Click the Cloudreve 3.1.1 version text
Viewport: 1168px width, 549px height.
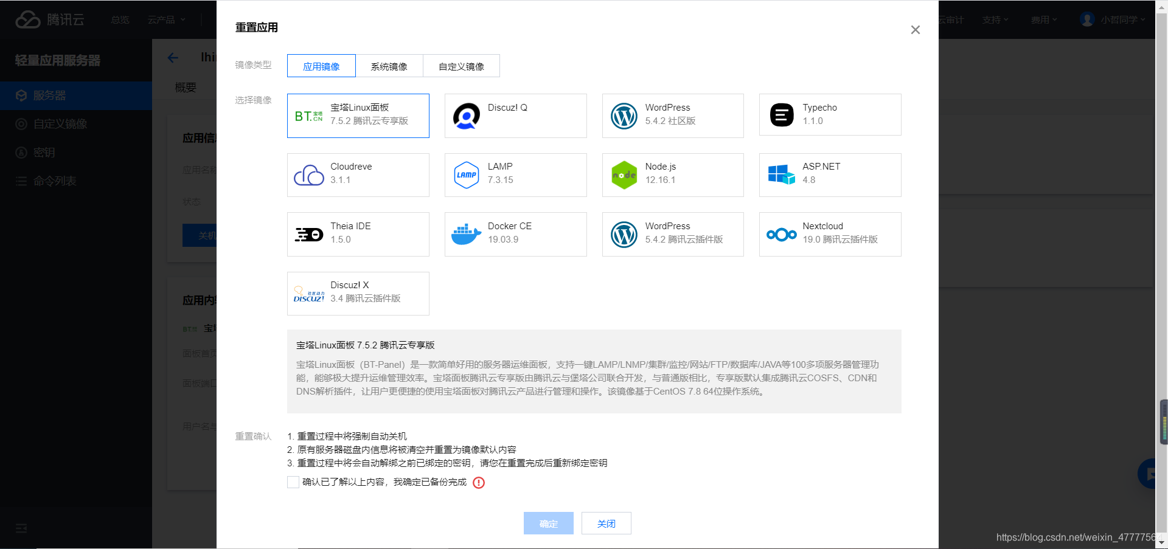coord(341,180)
